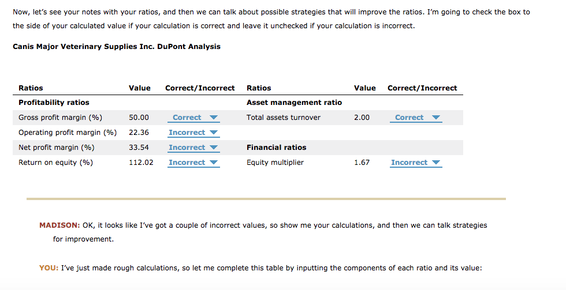Click the Return on equity (%) label

coord(55,163)
